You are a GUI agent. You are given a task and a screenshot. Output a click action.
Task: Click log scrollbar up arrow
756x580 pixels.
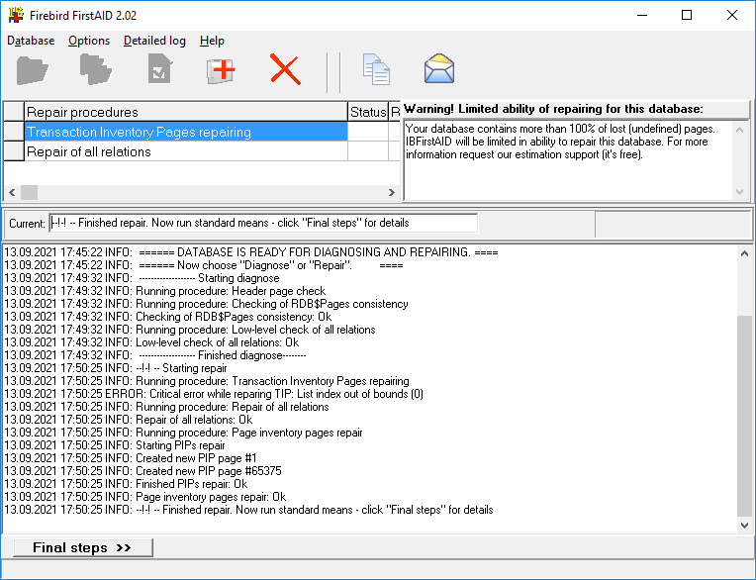coord(744,253)
